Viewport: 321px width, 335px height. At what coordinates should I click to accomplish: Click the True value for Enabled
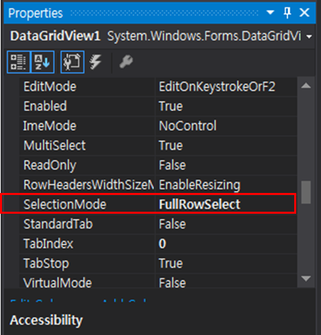tap(171, 106)
